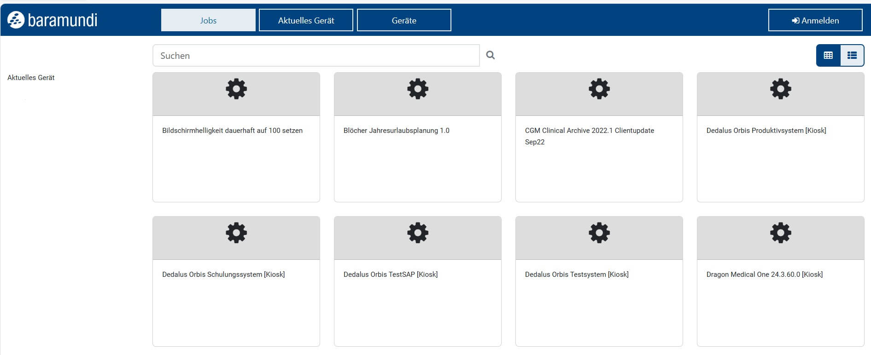Click gear icon of Orbis Schulungssystem job

point(236,233)
